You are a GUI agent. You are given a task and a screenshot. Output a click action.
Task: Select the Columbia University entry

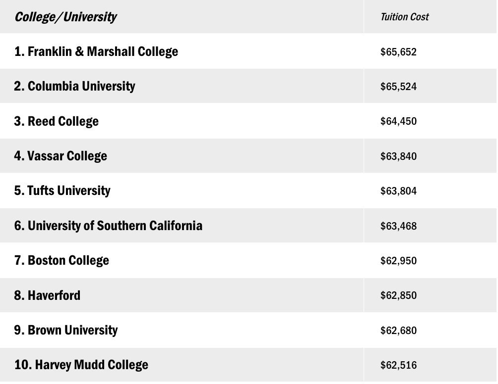74,86
